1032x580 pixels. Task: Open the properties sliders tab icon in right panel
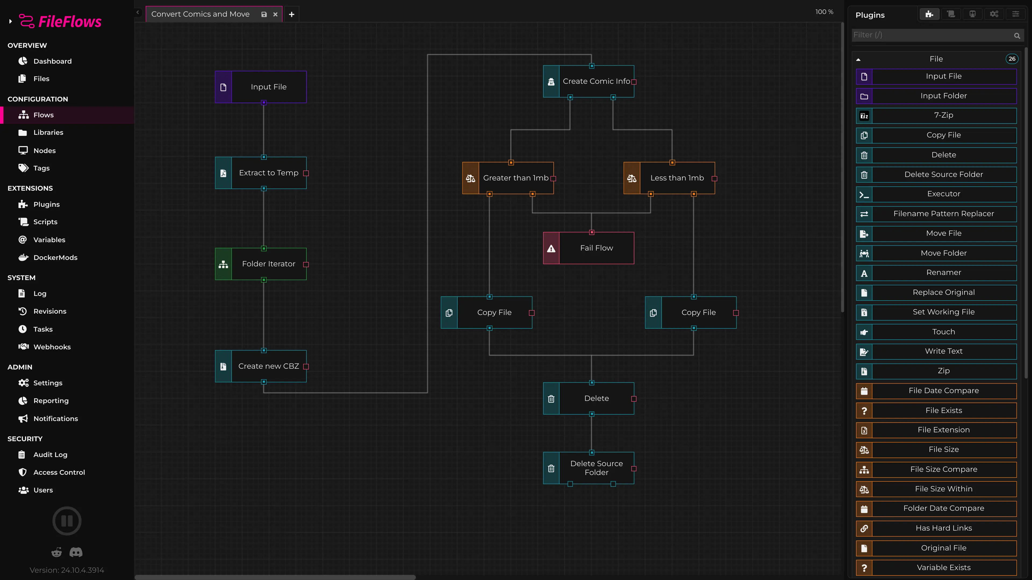click(x=1016, y=15)
